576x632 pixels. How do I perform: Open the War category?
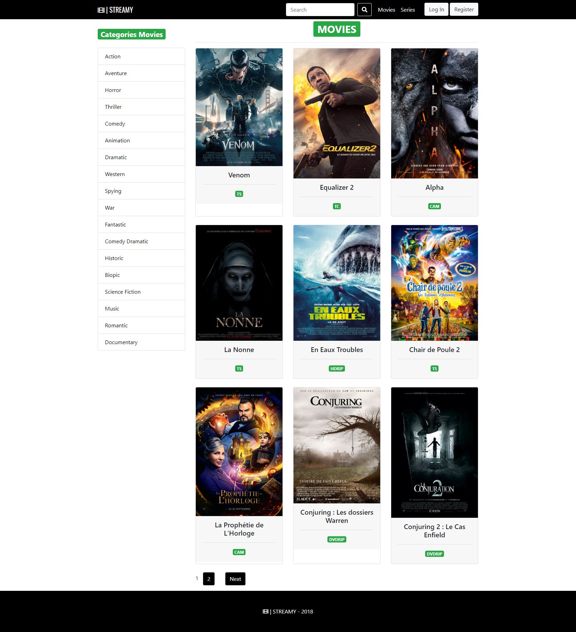pos(141,208)
